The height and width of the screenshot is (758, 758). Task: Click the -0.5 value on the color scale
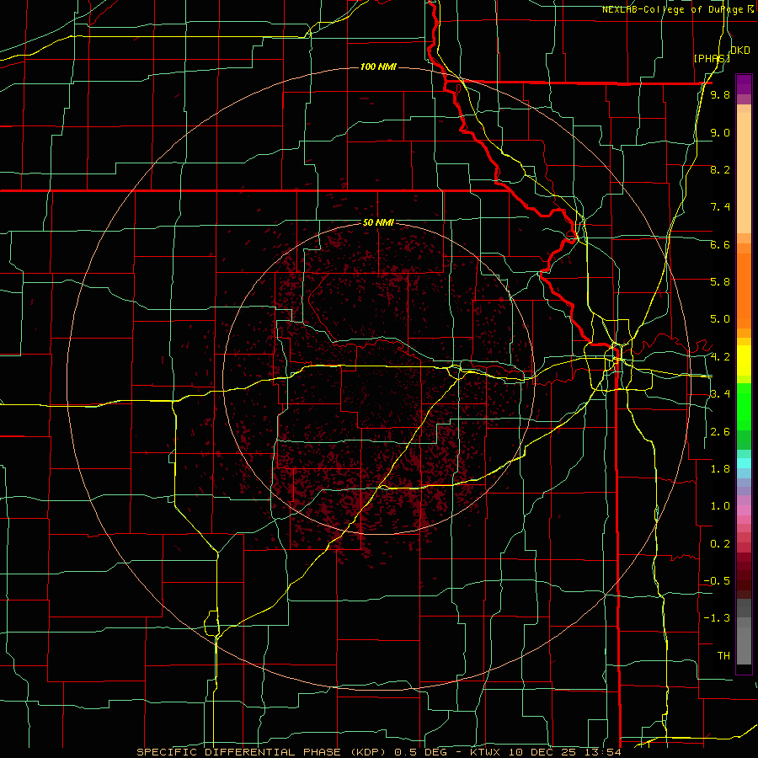[x=717, y=581]
